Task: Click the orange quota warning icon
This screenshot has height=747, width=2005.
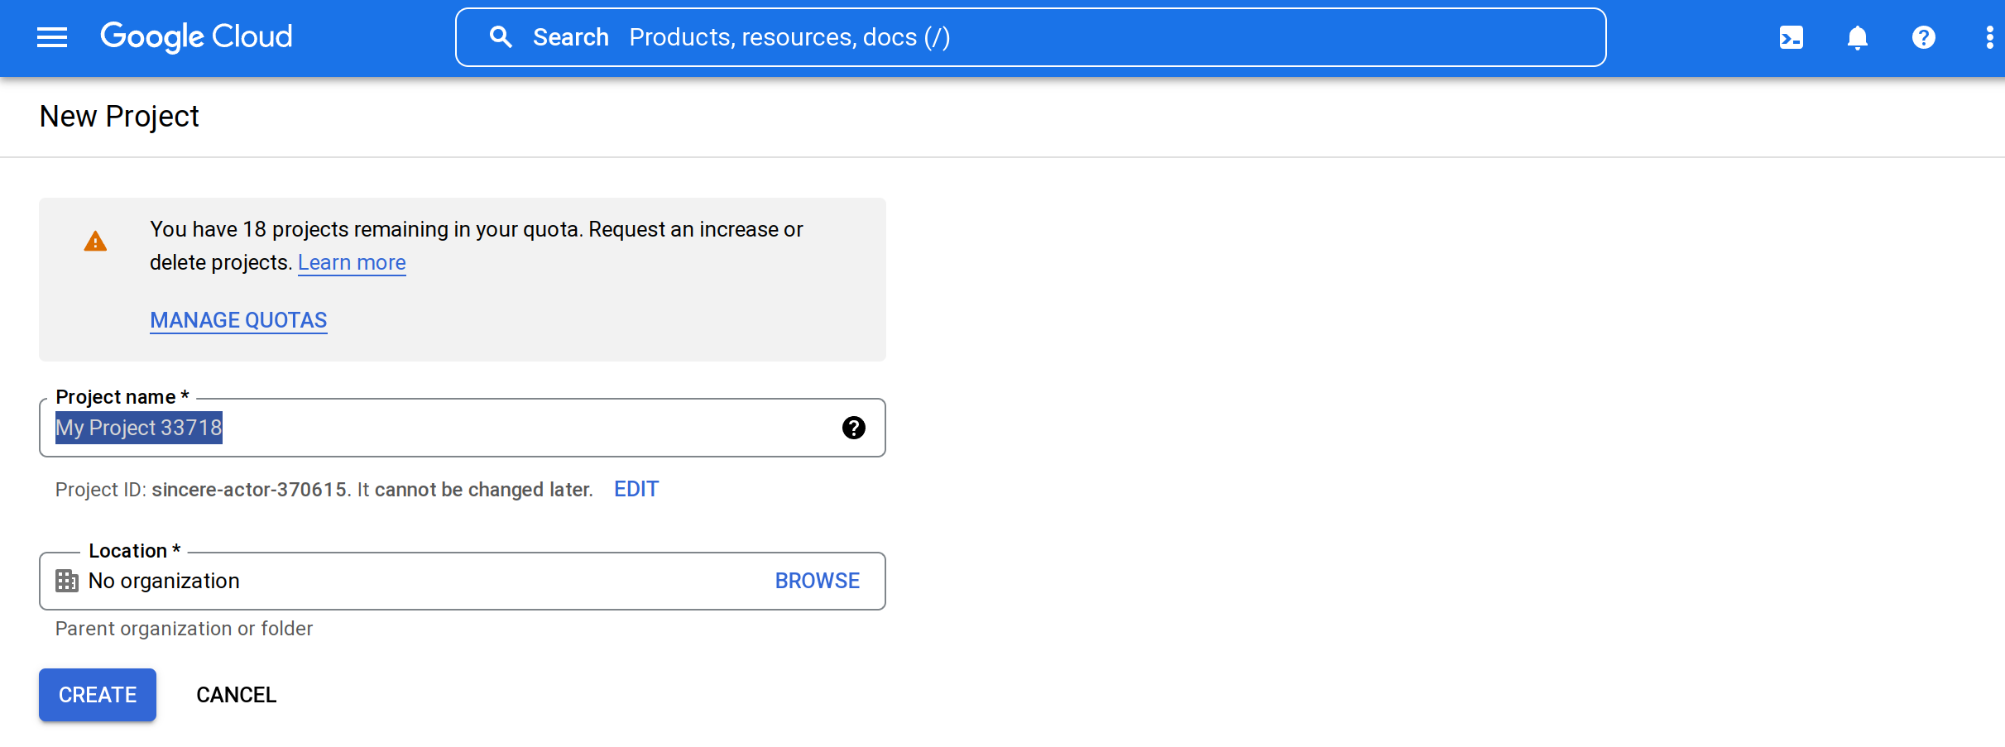Action: (x=95, y=242)
